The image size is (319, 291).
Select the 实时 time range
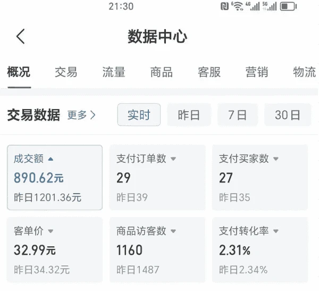click(x=139, y=115)
